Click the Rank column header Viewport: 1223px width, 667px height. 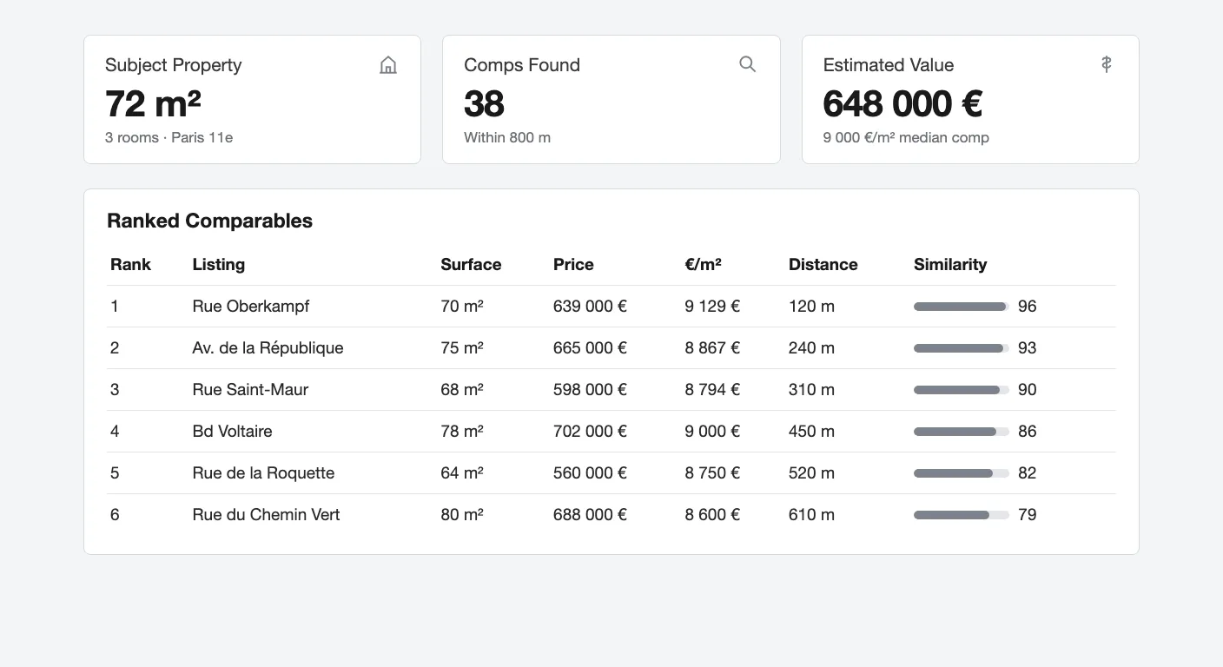click(x=130, y=265)
